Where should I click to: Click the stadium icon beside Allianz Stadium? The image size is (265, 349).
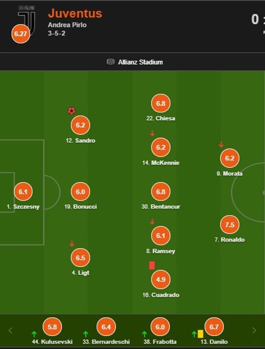[x=111, y=62]
